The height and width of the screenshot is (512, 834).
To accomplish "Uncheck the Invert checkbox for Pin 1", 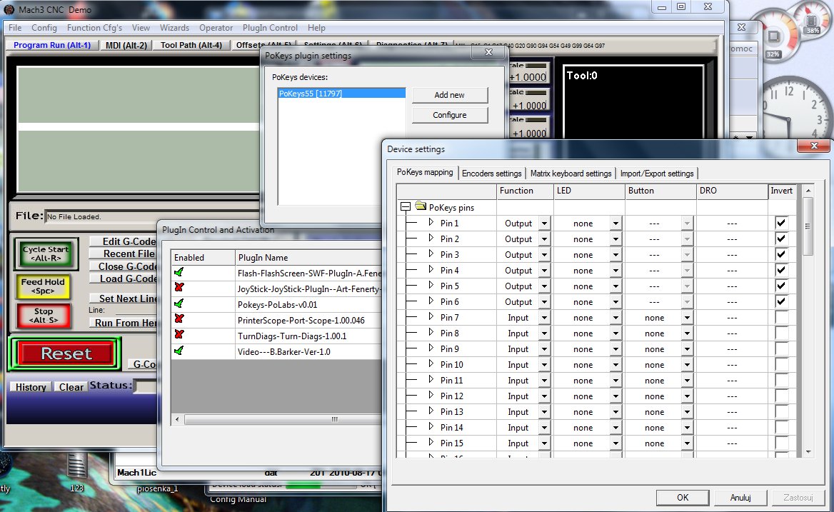I will pos(781,223).
